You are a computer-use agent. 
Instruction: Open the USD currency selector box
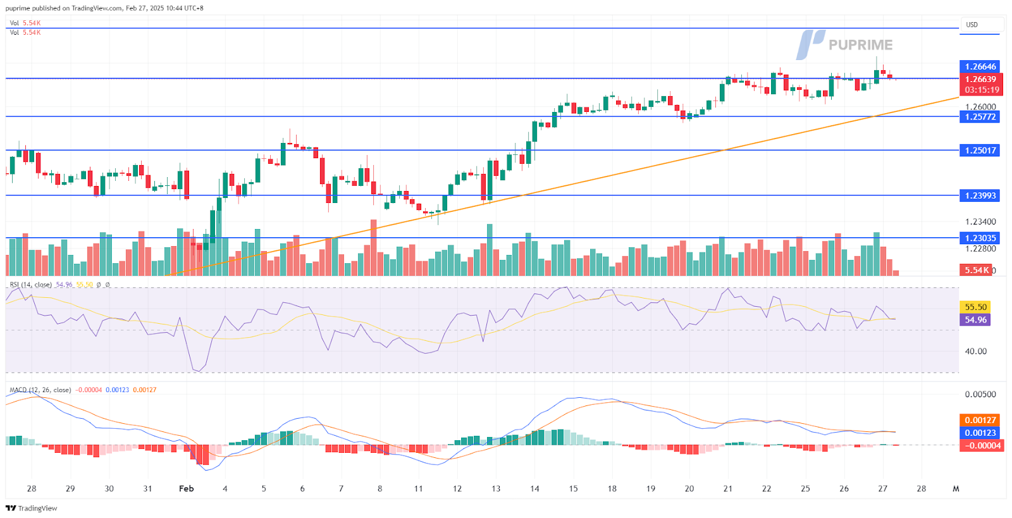tap(981, 25)
